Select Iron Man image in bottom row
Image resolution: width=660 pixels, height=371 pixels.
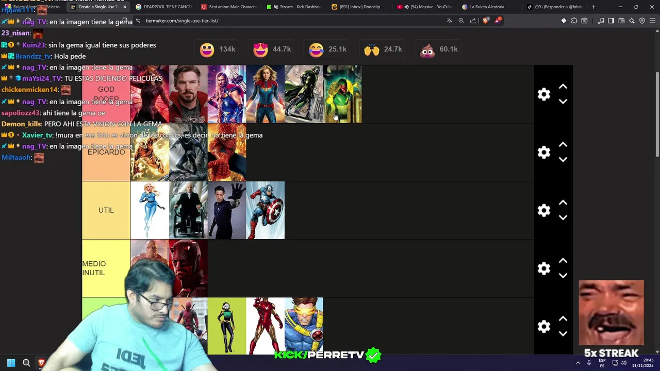click(266, 326)
